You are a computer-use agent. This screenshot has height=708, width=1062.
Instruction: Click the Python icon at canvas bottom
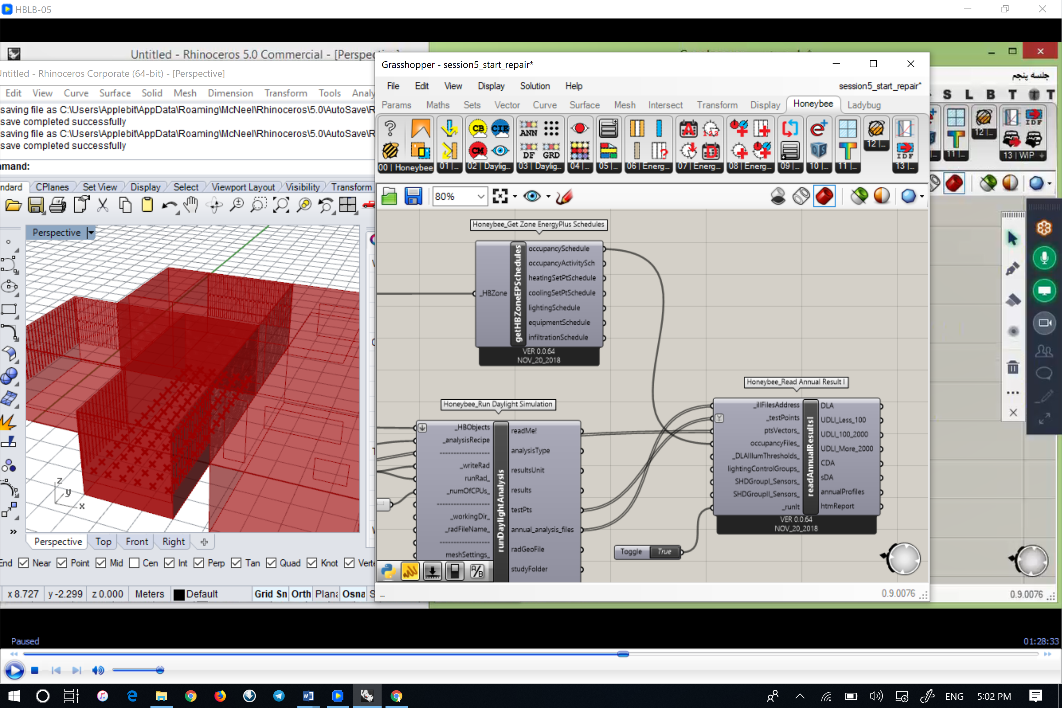pos(388,571)
